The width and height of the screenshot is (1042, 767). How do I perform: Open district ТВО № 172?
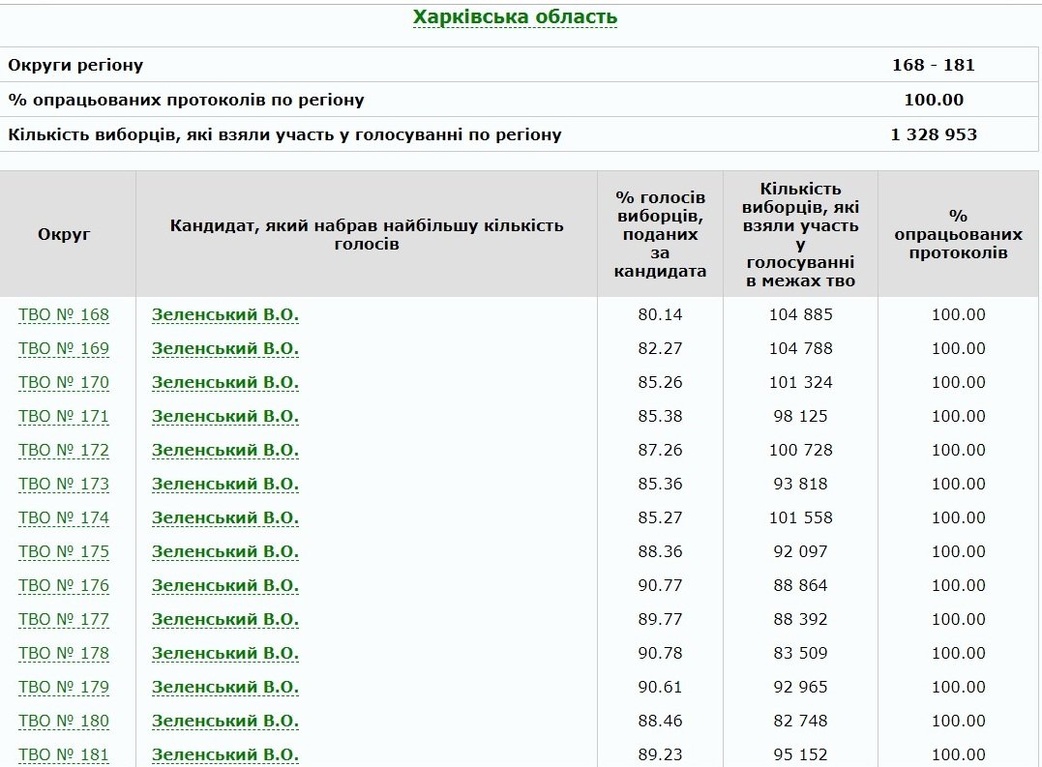[64, 451]
